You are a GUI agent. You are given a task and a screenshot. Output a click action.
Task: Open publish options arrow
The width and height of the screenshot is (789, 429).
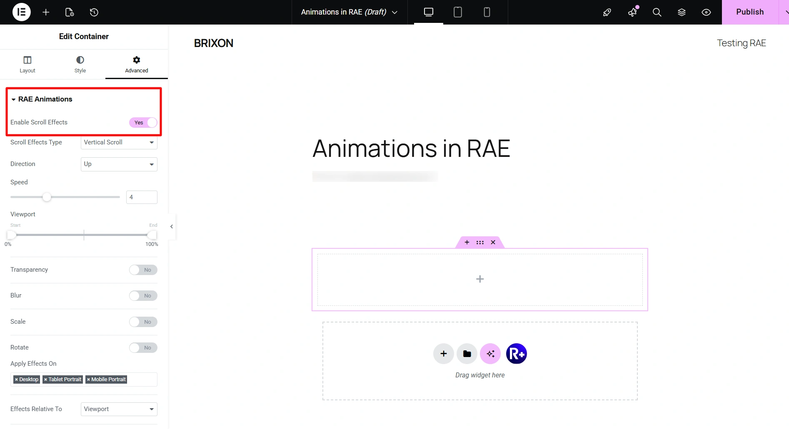785,12
